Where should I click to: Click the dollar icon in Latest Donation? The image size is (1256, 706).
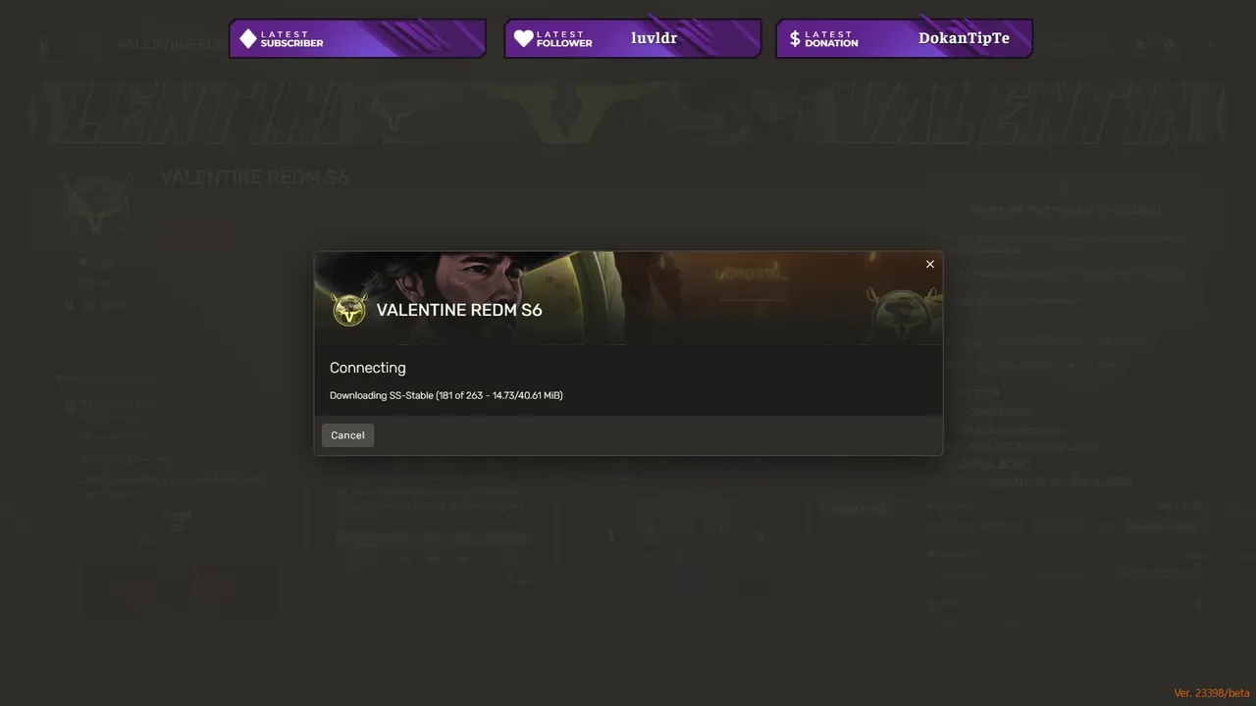click(x=795, y=38)
